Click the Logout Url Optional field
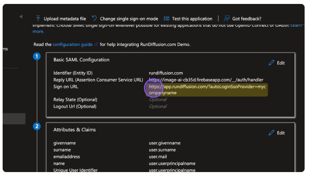Screen dimensions: 309x176 (x=158, y=106)
